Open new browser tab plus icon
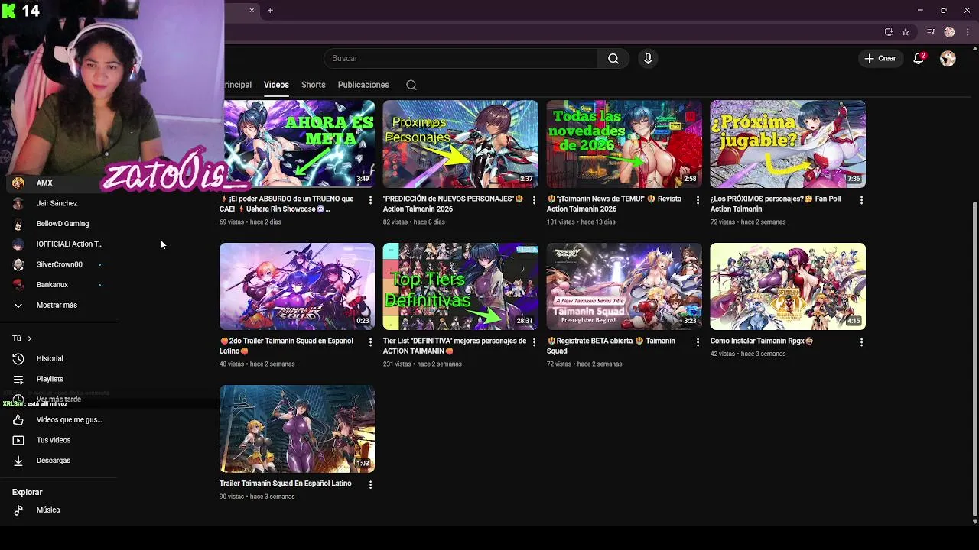The width and height of the screenshot is (979, 550). (x=270, y=10)
